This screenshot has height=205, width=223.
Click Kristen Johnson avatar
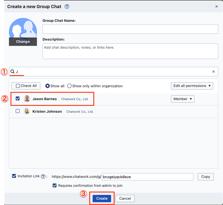click(27, 111)
